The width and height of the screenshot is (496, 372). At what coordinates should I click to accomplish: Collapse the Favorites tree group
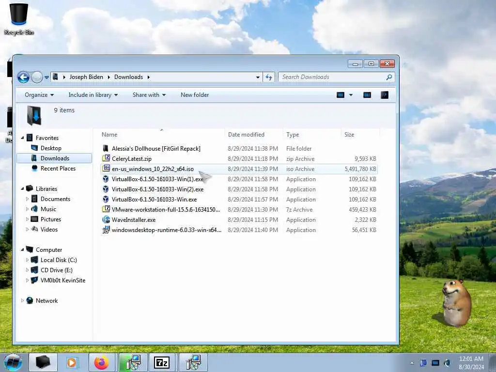click(x=22, y=138)
